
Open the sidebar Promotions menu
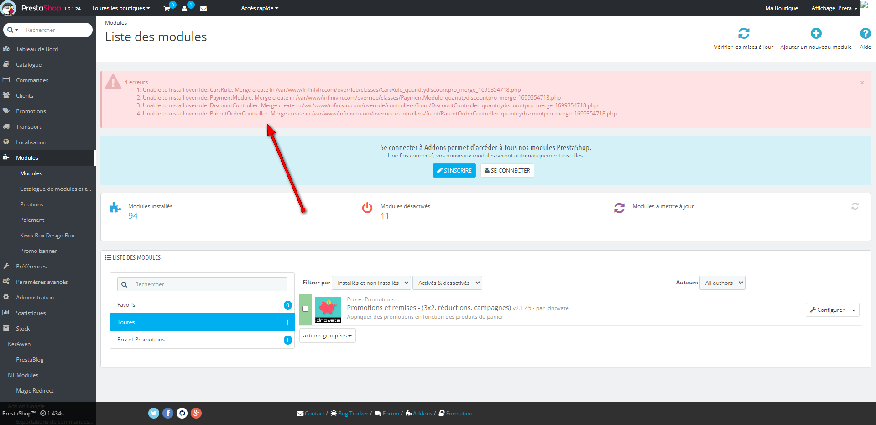pos(48,111)
